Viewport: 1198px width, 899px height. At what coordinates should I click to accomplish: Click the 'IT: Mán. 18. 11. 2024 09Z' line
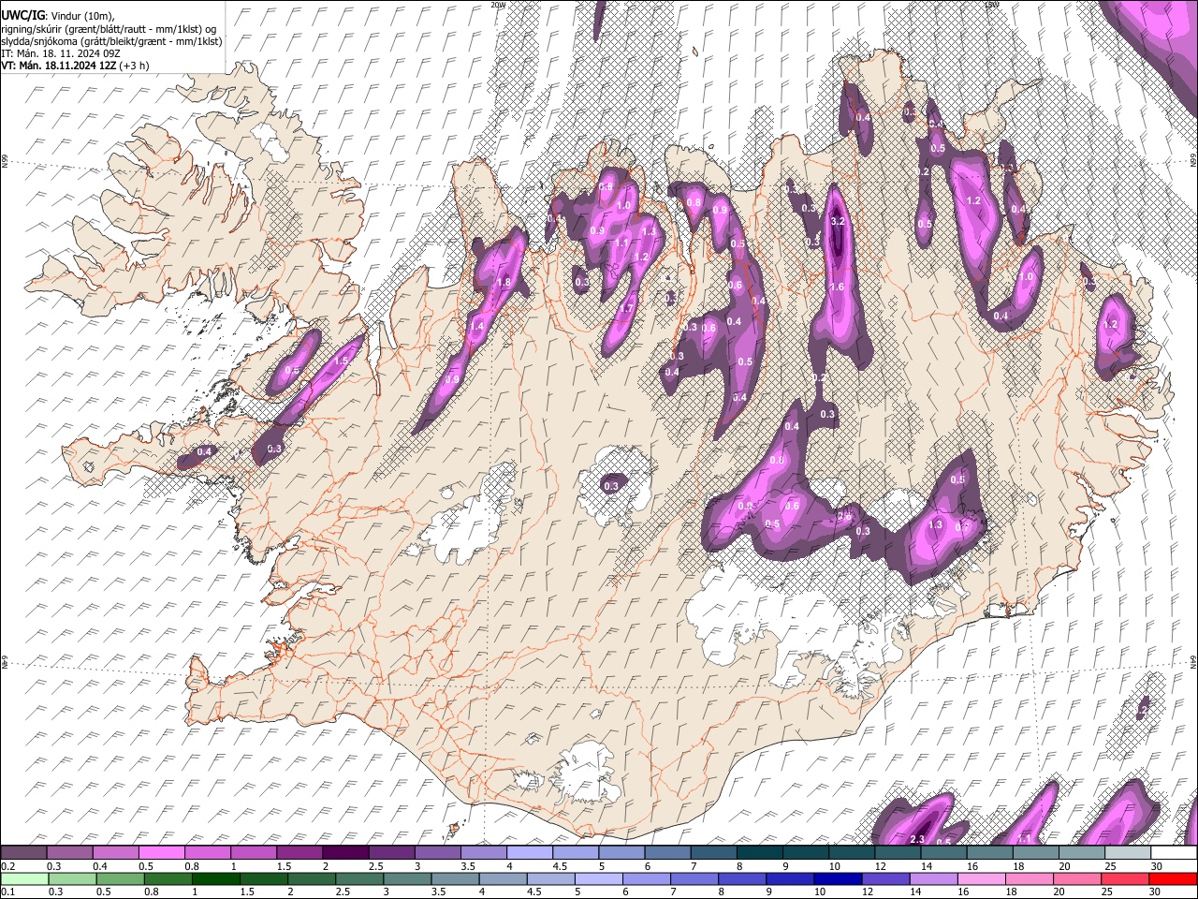click(x=63, y=53)
